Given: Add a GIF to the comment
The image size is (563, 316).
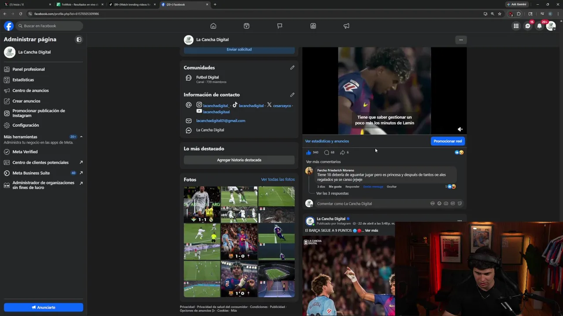Looking at the screenshot, I should (x=453, y=204).
